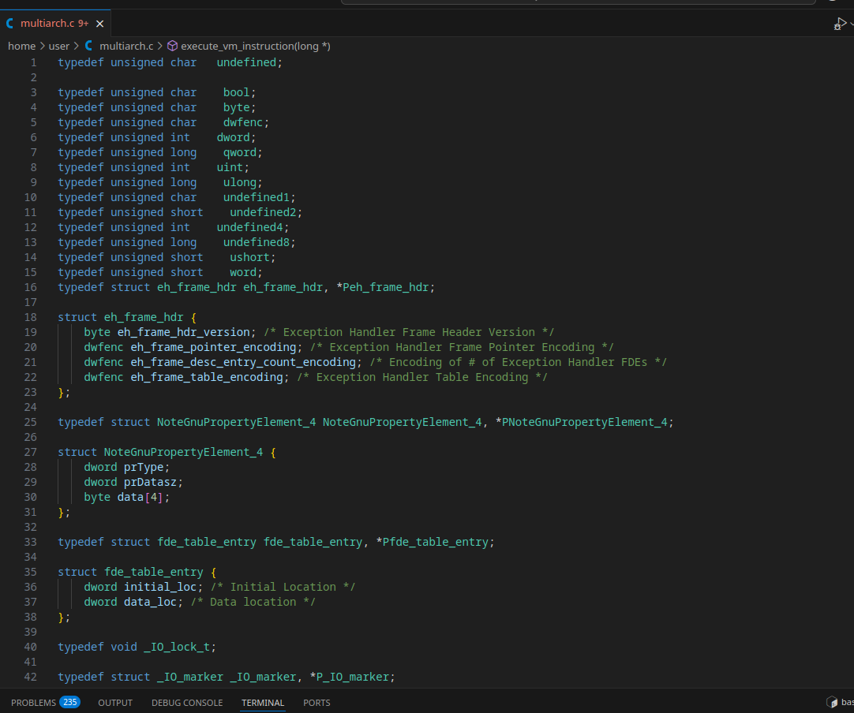The height and width of the screenshot is (713, 854).
Task: Click the 'initial_loc' field on line 36
Action: pyautogui.click(x=160, y=587)
